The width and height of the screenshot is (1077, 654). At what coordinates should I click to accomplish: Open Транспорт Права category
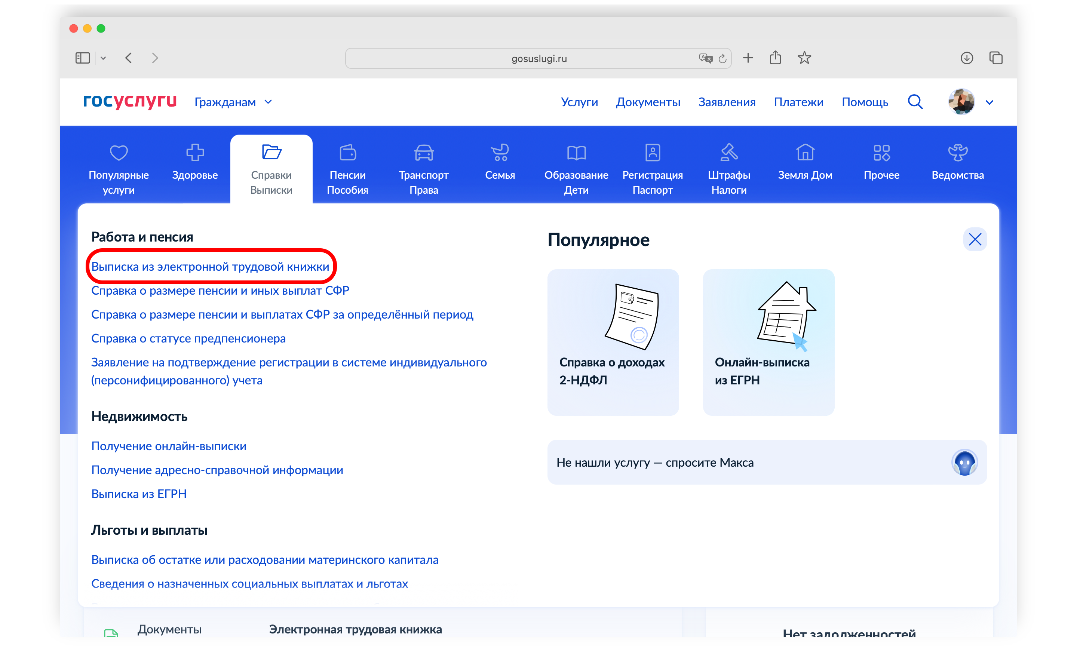(424, 153)
